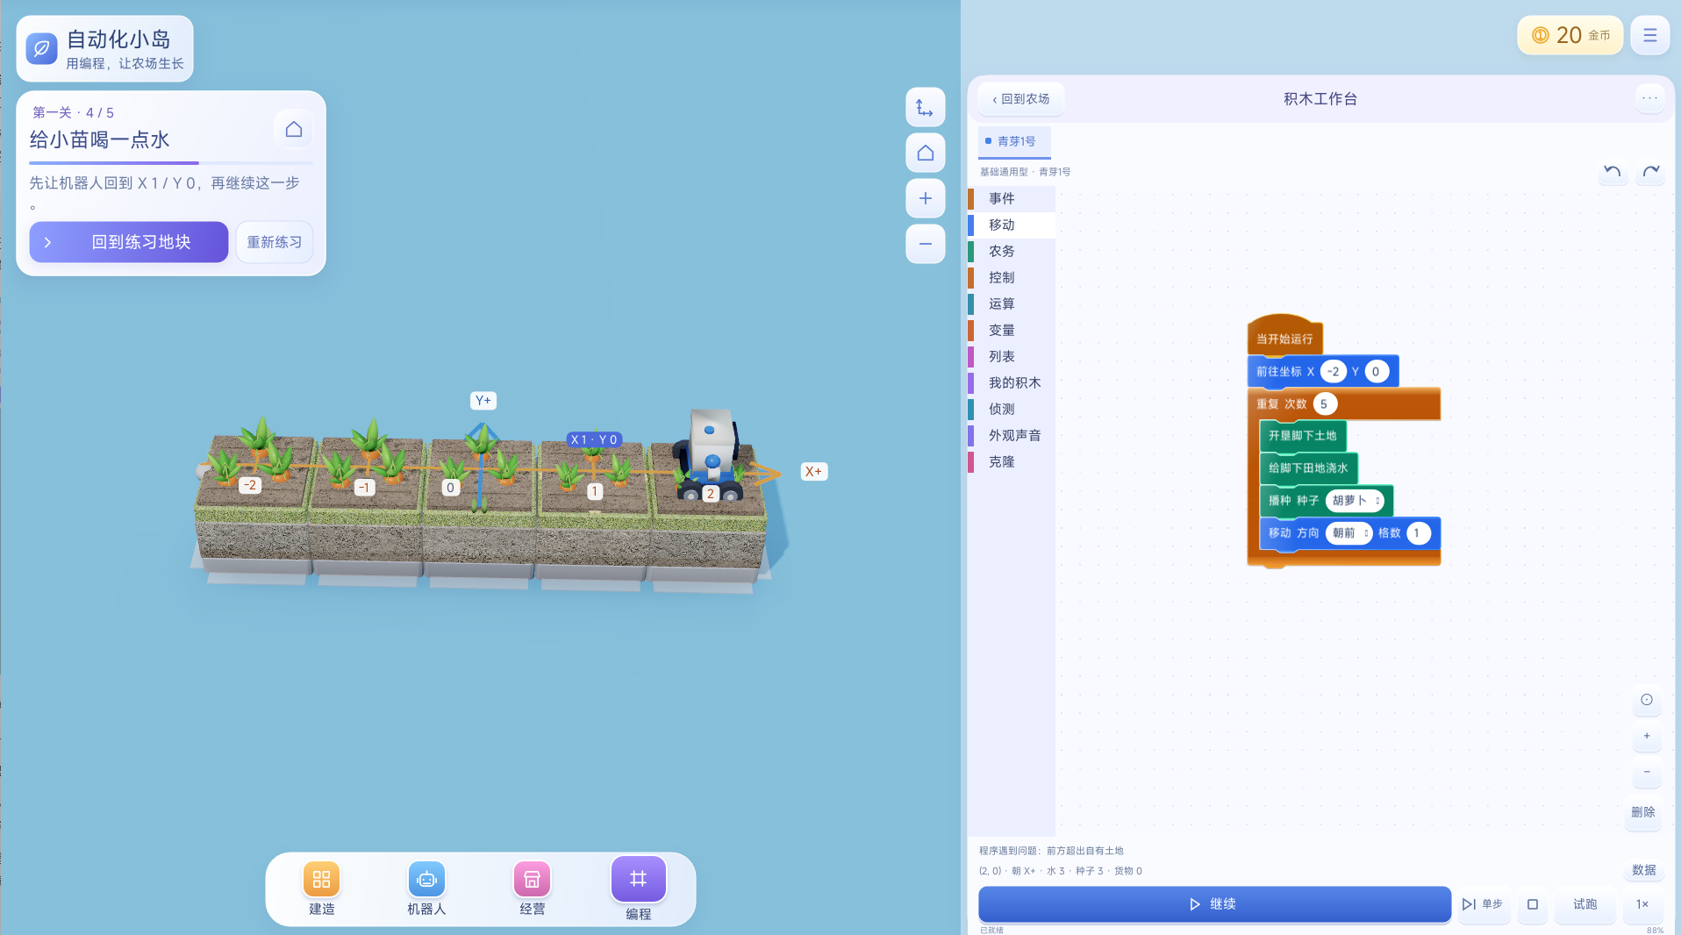Open the 数据 data button

[1643, 870]
